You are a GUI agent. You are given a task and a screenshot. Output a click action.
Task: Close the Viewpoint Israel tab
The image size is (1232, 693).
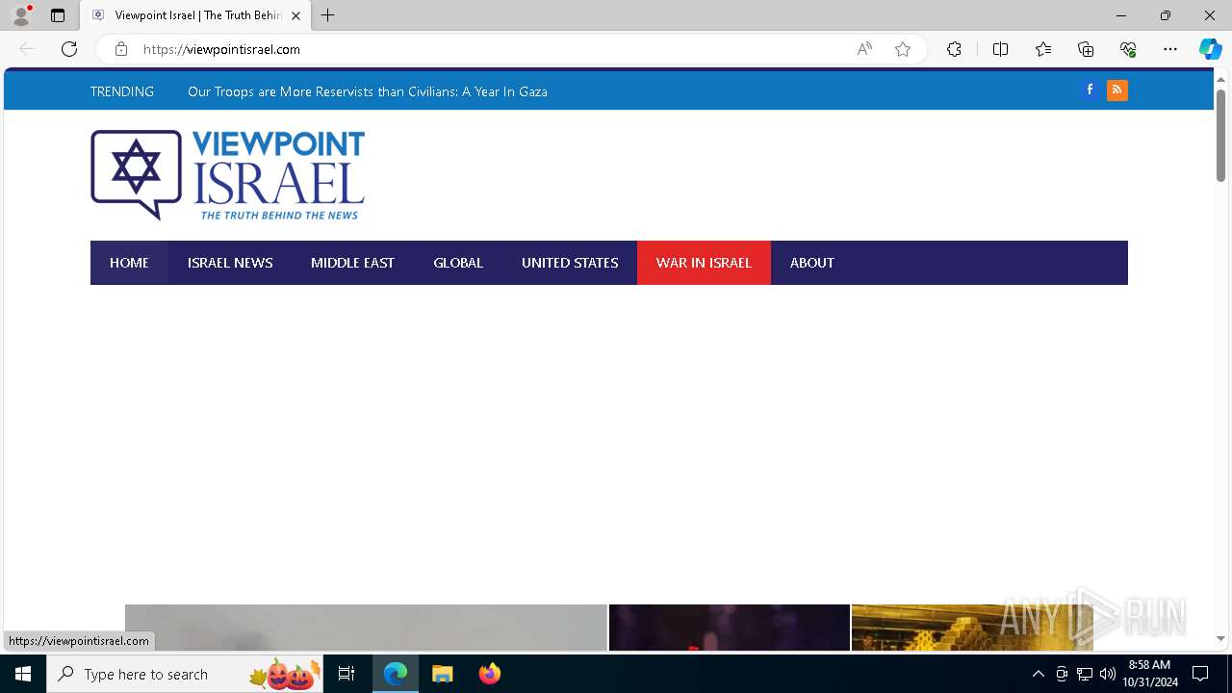coord(295,15)
